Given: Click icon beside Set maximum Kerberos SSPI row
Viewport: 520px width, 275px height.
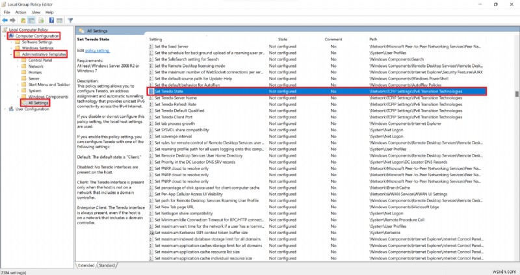Looking at the screenshot, I should click(151, 233).
